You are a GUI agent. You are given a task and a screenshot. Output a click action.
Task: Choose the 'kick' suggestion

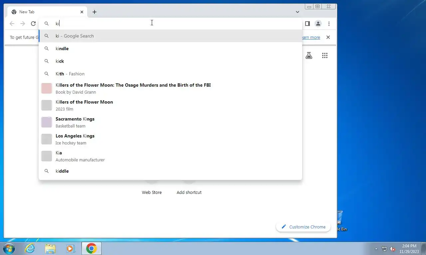click(170, 61)
